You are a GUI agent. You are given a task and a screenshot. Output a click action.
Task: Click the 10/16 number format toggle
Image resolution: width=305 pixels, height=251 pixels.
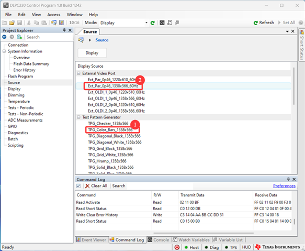coord(74,23)
